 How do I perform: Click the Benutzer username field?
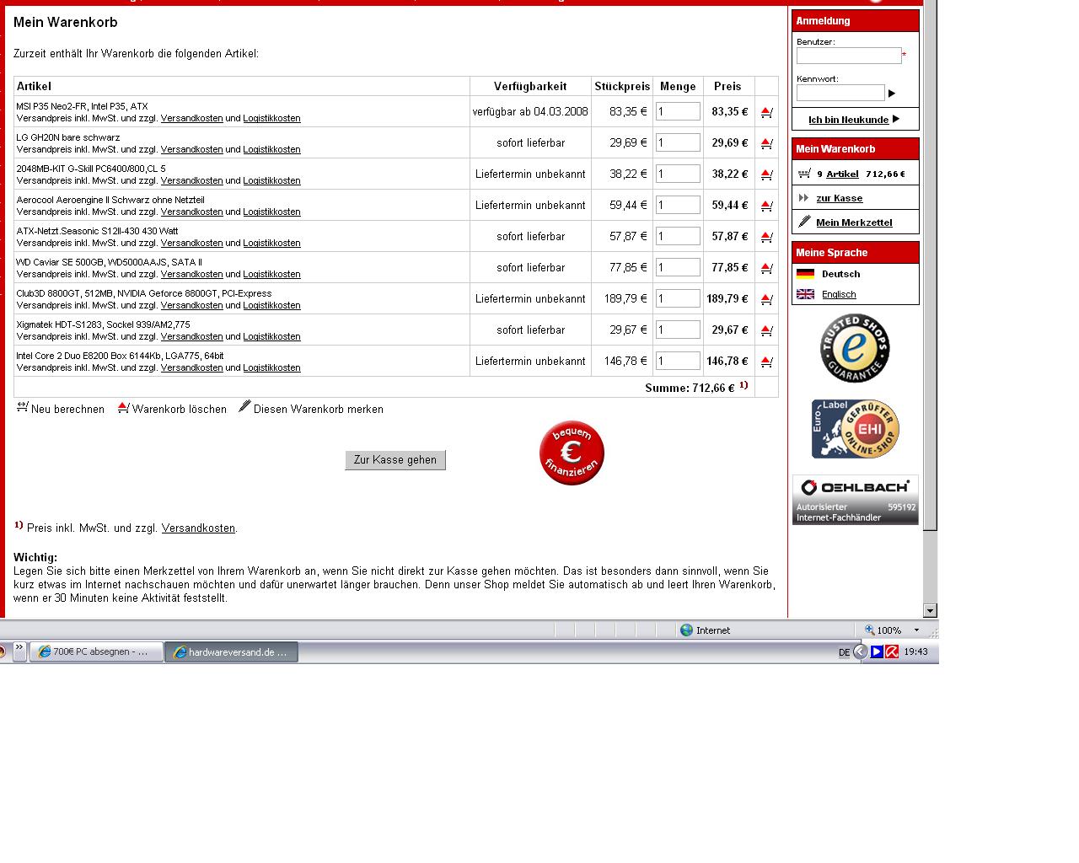coord(849,56)
